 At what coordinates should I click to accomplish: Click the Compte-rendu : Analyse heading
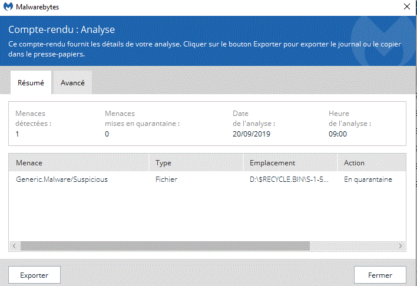(61, 29)
